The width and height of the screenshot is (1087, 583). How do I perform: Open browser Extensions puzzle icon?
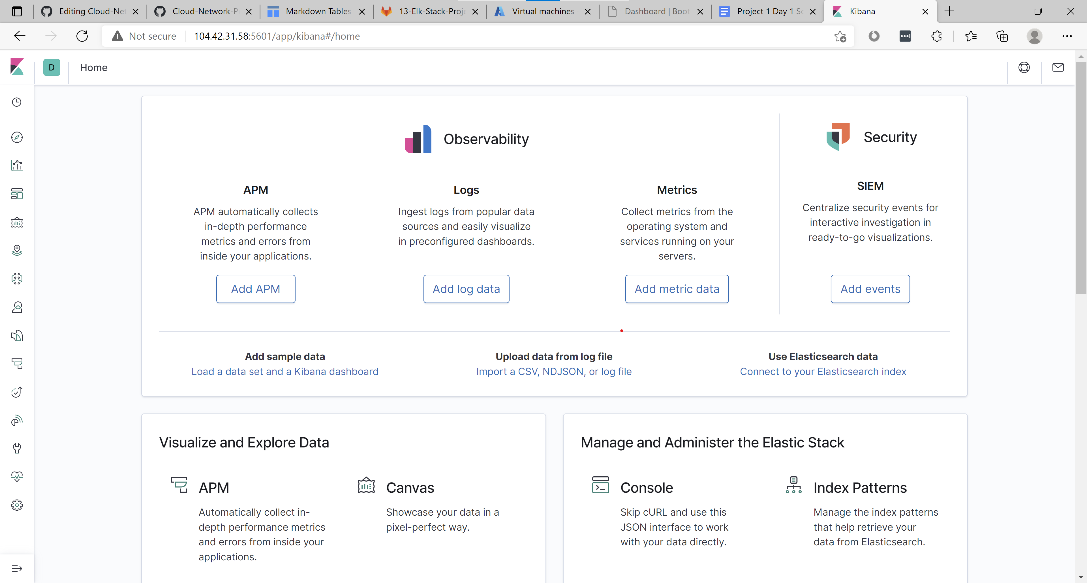pyautogui.click(x=936, y=36)
